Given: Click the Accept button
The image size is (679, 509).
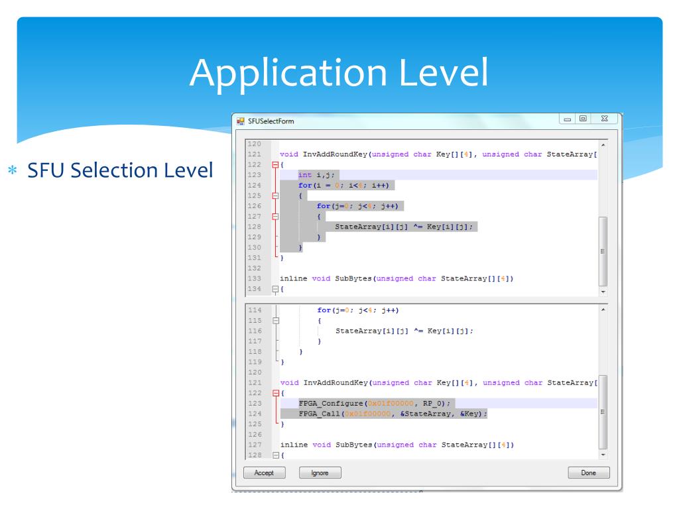Looking at the screenshot, I should 264,473.
